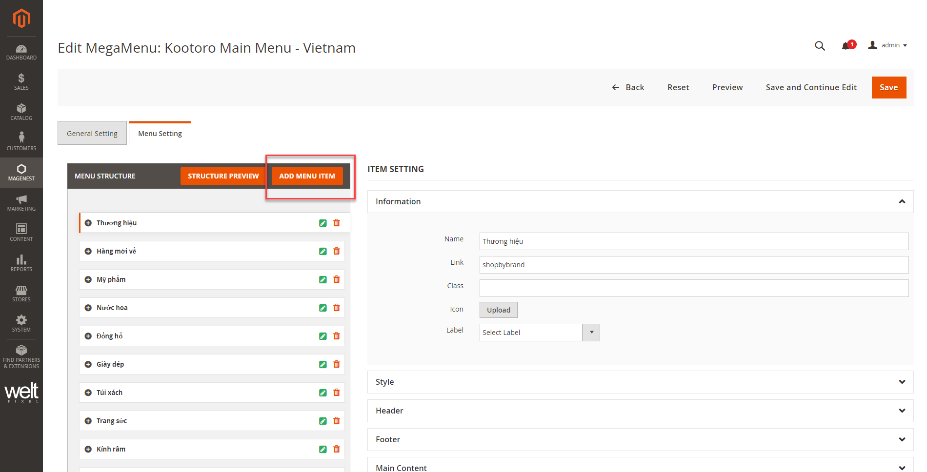Screen dimensions: 927x472
Task: Open Find Partners & Extensions
Action: tap(21, 356)
